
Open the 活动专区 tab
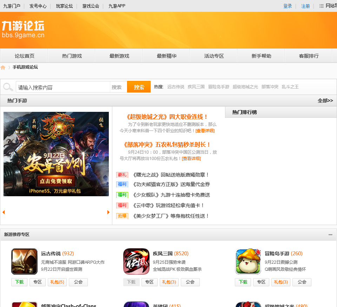pos(214,56)
